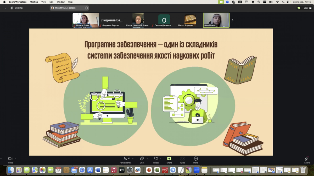Open Apple TV from the Dock
The image size is (314, 176).
pyautogui.click(x=122, y=170)
